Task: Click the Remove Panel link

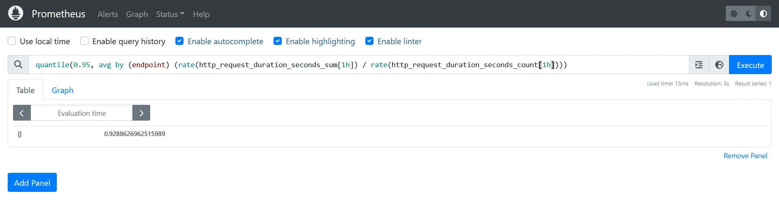Action: click(745, 156)
